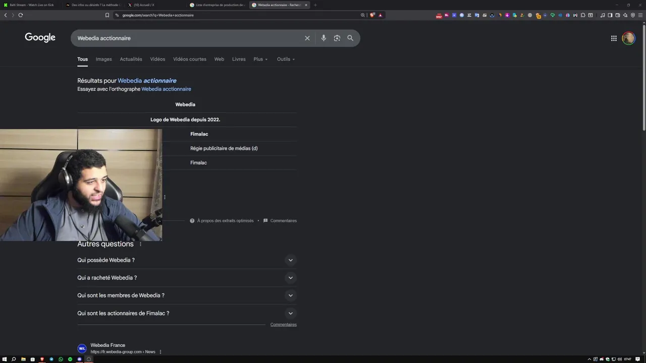646x363 pixels.
Task: Open File Explorer from the taskbar
Action: [23, 359]
